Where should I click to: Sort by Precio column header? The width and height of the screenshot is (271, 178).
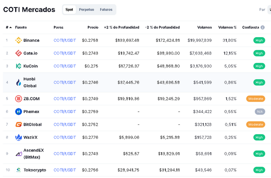coord(93,27)
